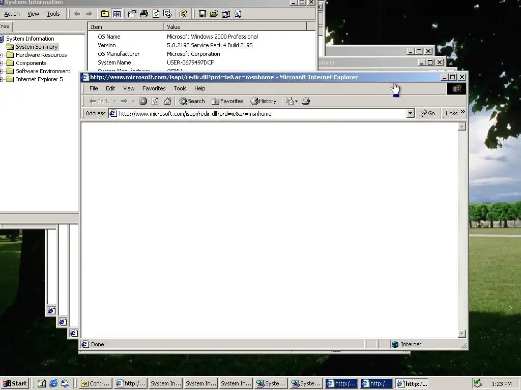
Task: Click the scroll up arrow in Internet Explorer
Action: pos(462,126)
